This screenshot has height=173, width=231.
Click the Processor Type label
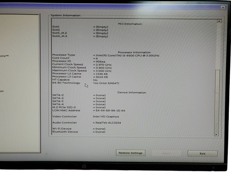64,55
